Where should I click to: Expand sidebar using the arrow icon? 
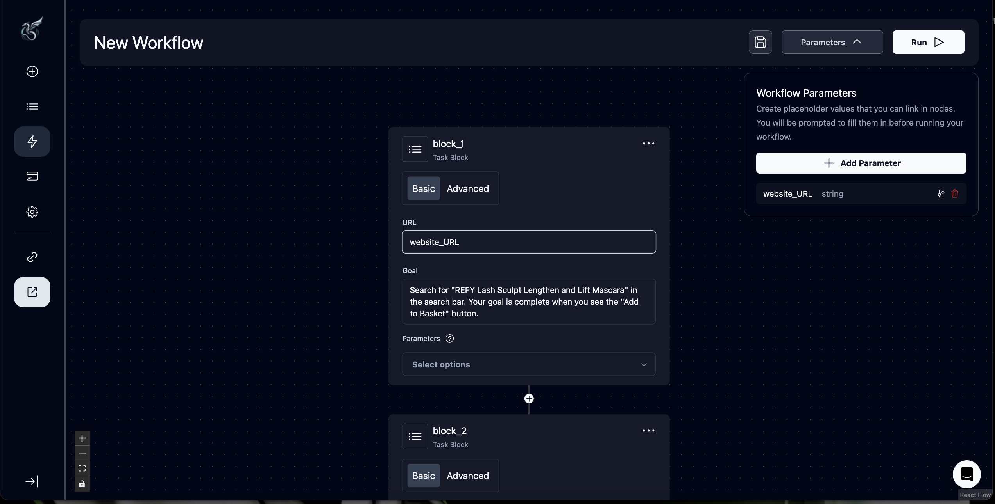32,481
